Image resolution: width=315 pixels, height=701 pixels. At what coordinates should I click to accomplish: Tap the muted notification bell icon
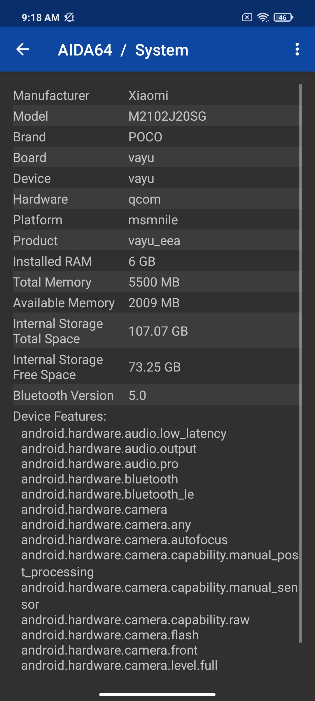tap(69, 18)
